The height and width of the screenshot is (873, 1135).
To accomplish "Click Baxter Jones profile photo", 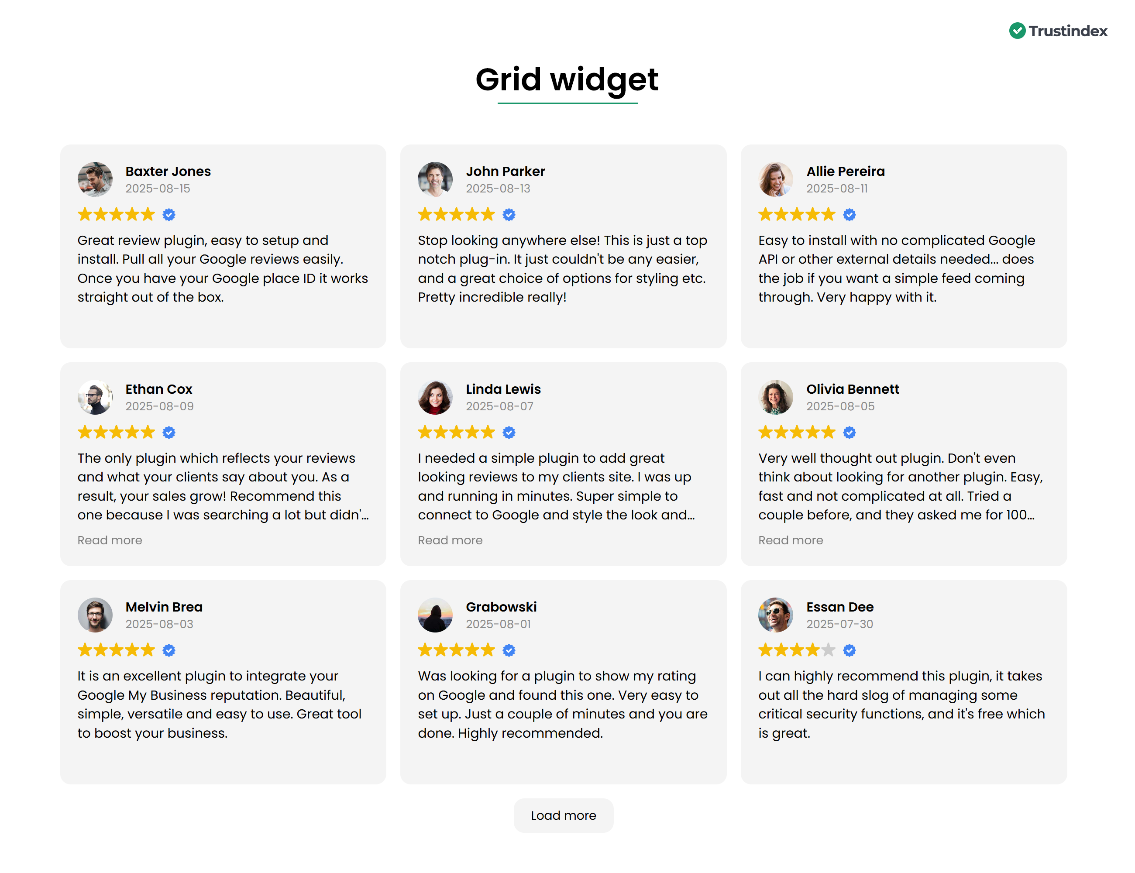I will tap(95, 179).
